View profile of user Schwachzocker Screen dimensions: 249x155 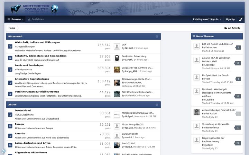(133, 83)
